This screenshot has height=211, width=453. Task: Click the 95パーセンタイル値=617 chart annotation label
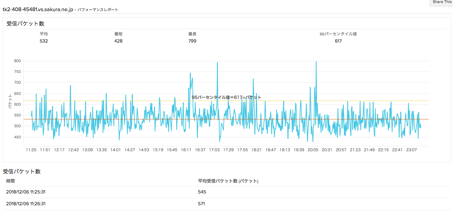click(x=227, y=97)
